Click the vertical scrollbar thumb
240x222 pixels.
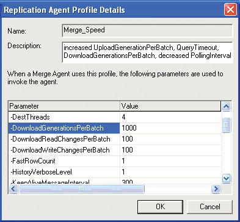pyautogui.click(x=227, y=125)
